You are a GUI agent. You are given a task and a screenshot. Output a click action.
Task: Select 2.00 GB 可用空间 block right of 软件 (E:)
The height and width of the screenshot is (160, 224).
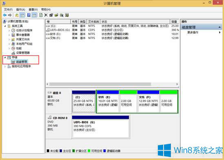click(128, 101)
